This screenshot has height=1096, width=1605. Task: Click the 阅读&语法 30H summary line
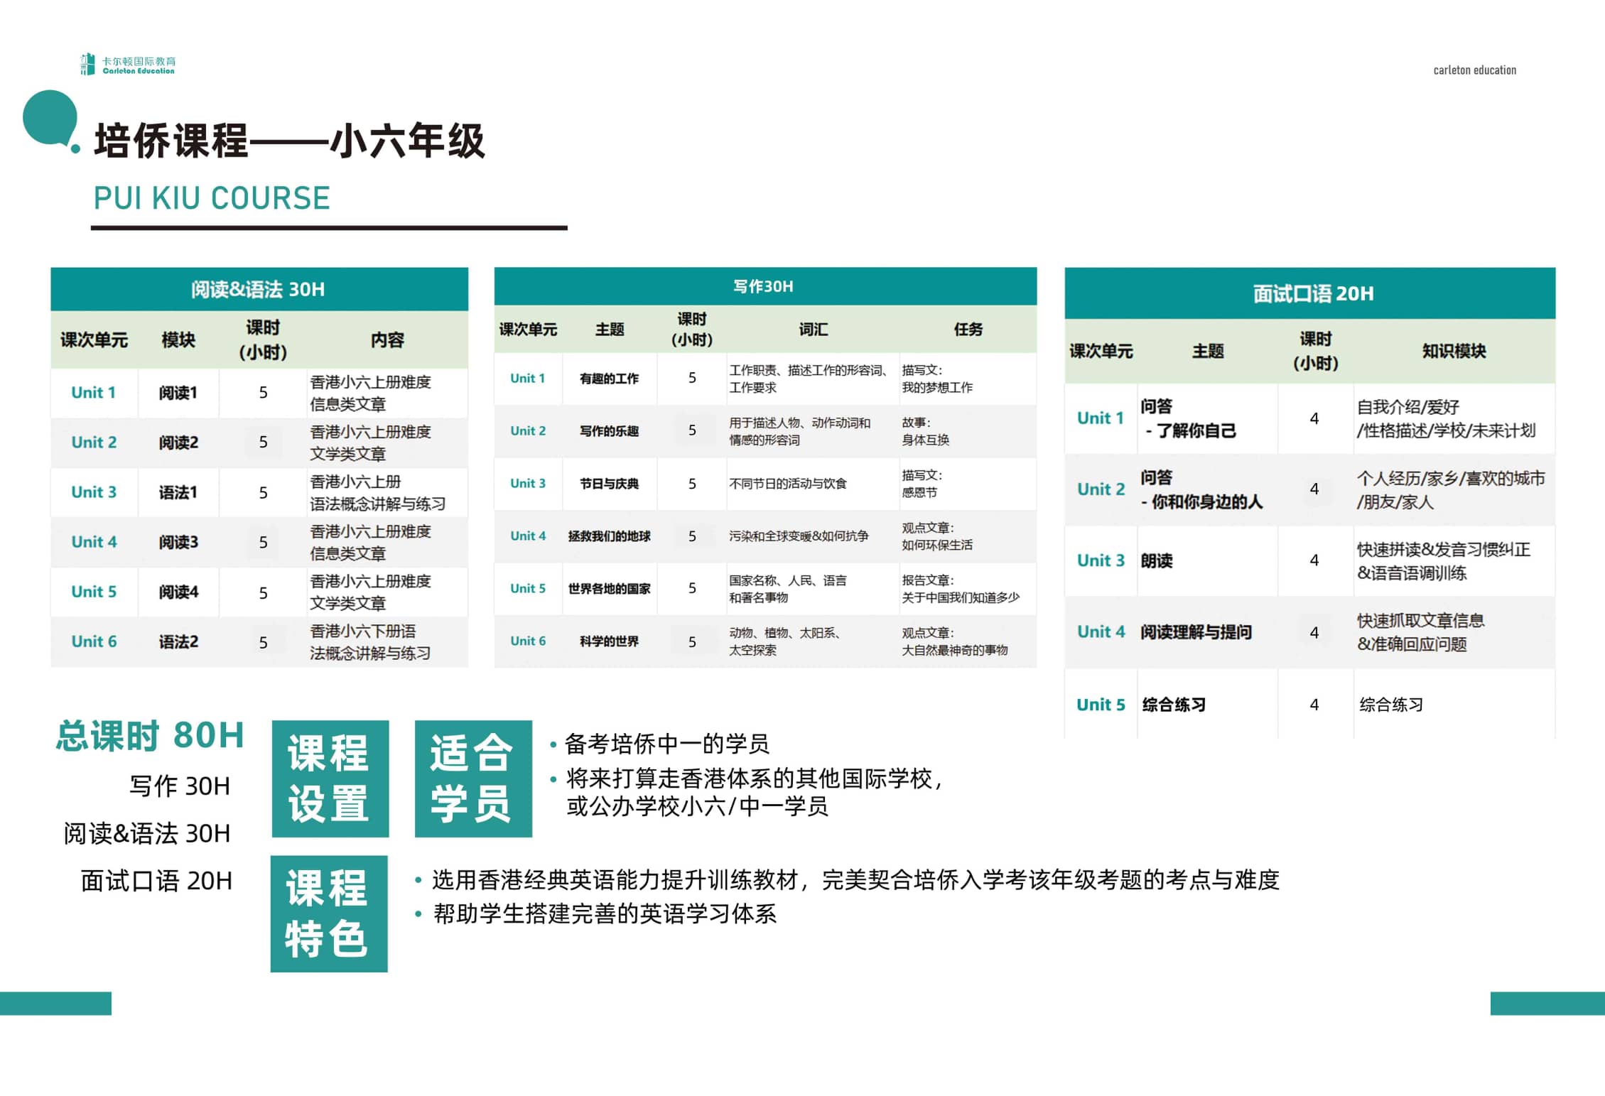pyautogui.click(x=147, y=833)
